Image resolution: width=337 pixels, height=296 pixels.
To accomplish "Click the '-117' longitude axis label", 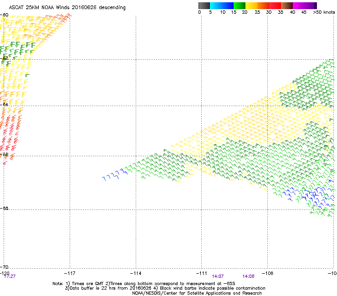I will [70, 273].
